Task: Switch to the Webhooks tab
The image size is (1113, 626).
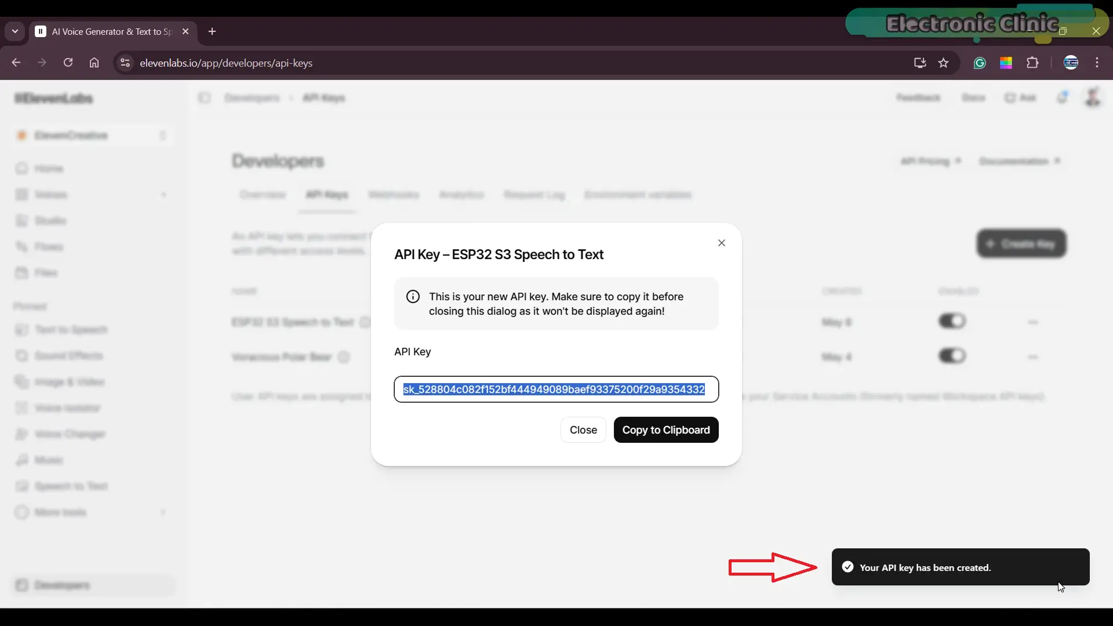Action: coord(394,195)
